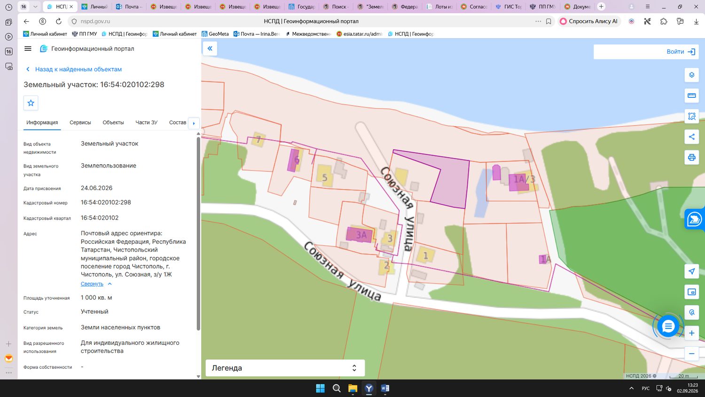This screenshot has width=705, height=397.
Task: Bookmark this page in address bar
Action: tap(548, 21)
